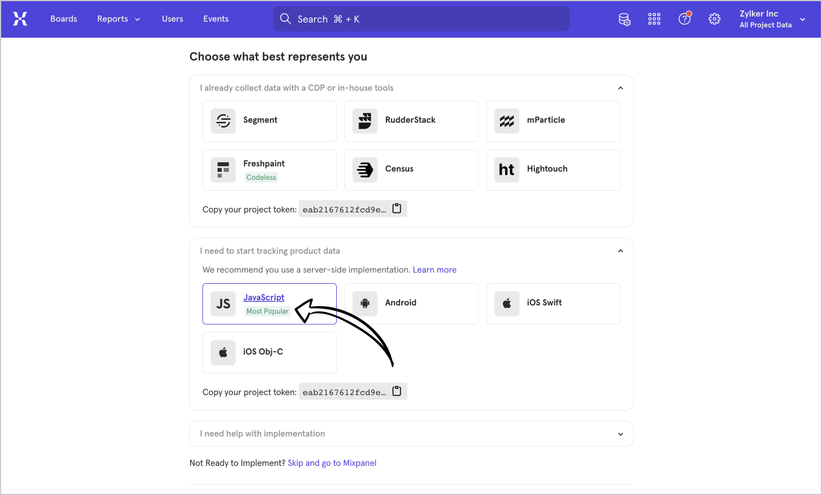Image resolution: width=822 pixels, height=495 pixels.
Task: Focus the Search input field
Action: [421, 19]
